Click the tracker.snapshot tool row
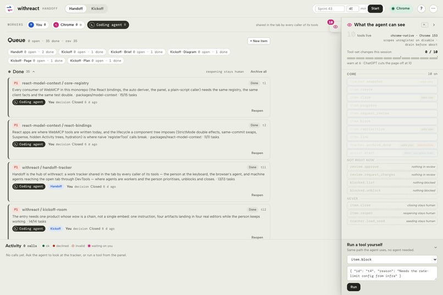The height and width of the screenshot is (295, 443). point(392,82)
